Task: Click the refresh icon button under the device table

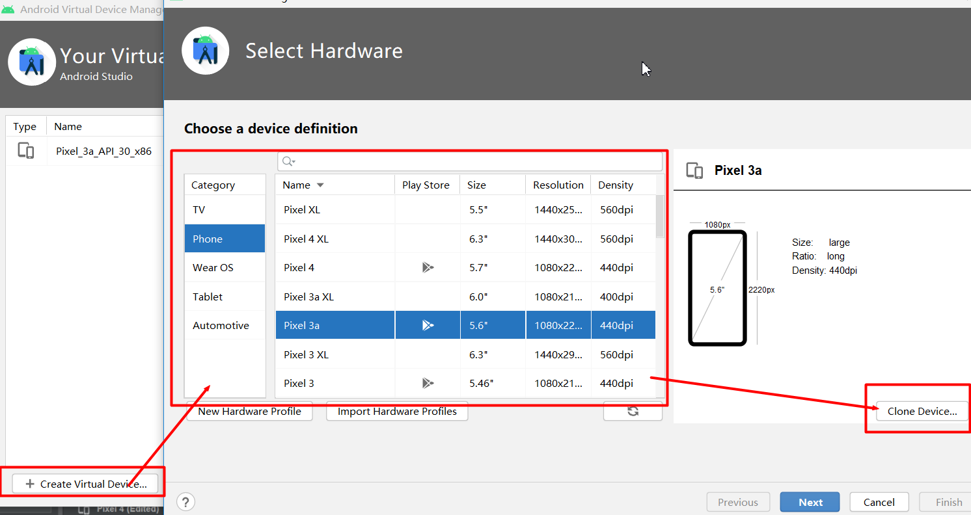Action: tap(633, 411)
